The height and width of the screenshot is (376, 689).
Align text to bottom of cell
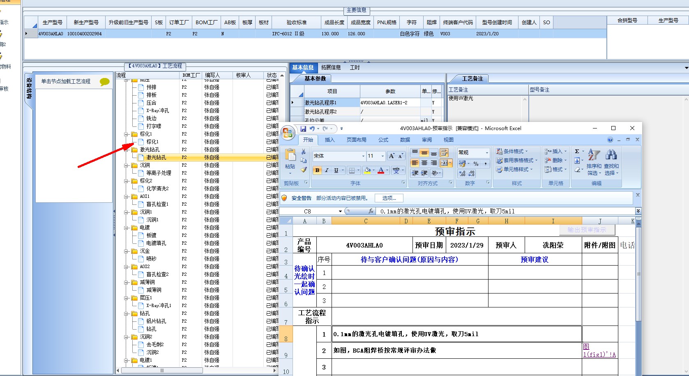434,153
